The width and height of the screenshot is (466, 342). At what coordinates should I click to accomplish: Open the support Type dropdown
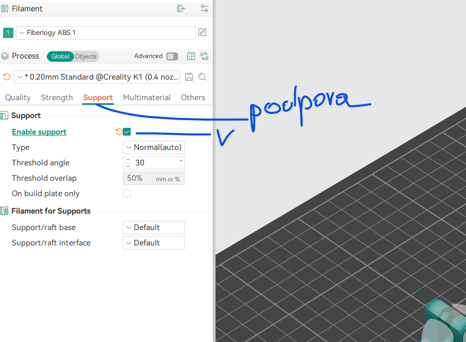(153, 147)
